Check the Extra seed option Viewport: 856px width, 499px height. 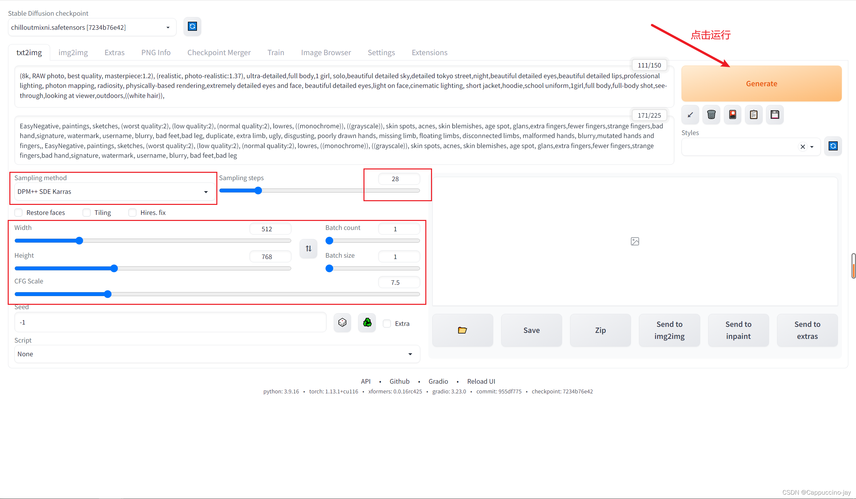(x=387, y=324)
